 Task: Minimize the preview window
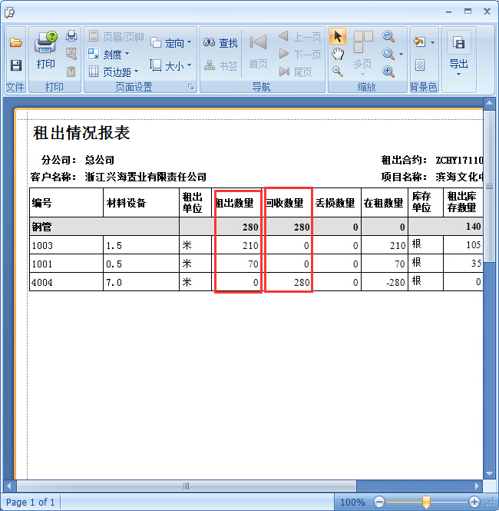click(449, 12)
